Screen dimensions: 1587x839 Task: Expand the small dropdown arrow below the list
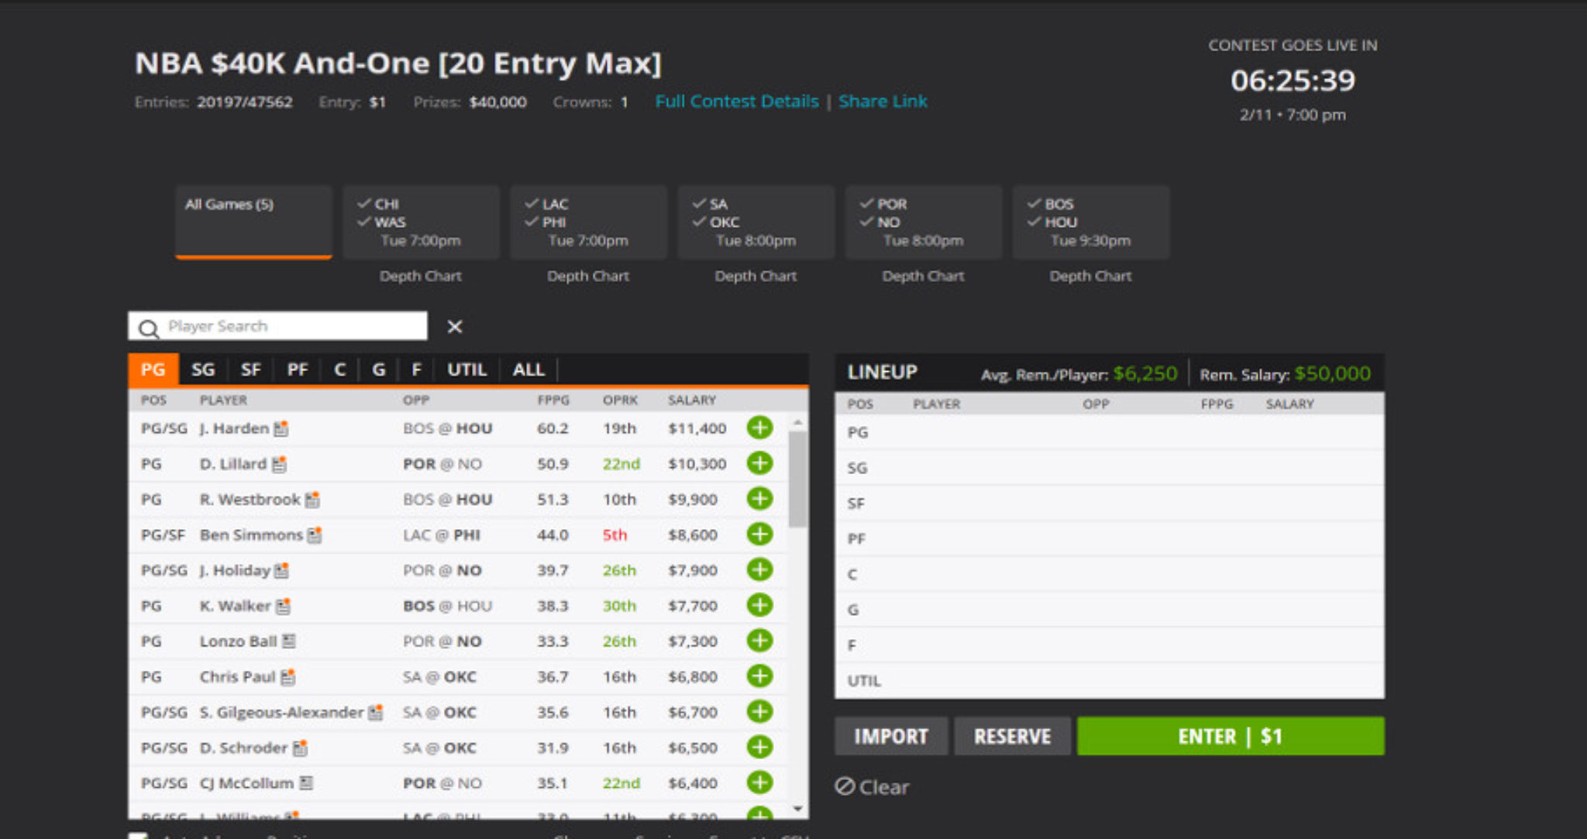coord(797,808)
